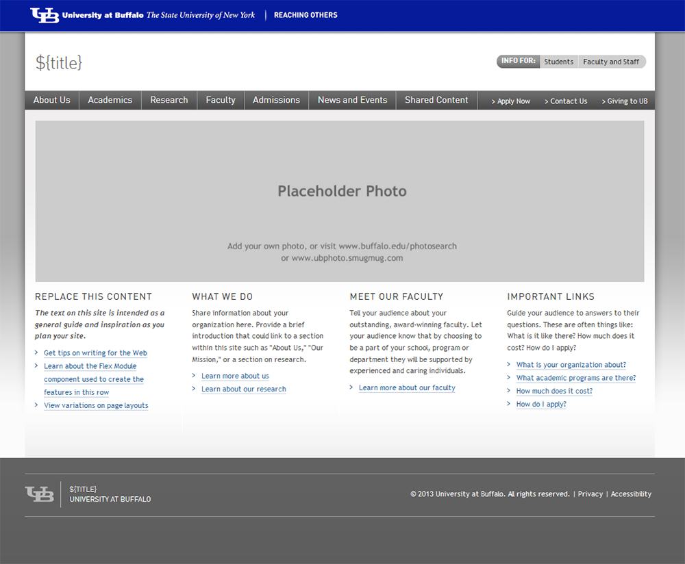Click the UB logo in the top header
685x564 pixels.
point(45,15)
